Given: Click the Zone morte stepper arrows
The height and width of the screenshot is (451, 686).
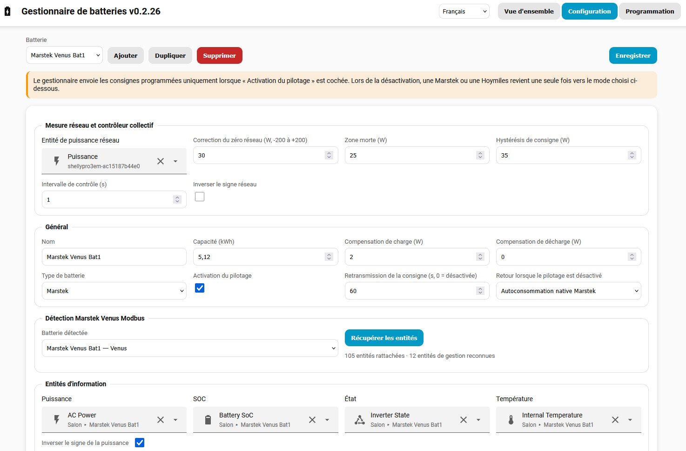Looking at the screenshot, I should 480,155.
